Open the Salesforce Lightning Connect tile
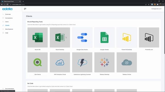Screen dimensions: 165x92 (82, 62)
